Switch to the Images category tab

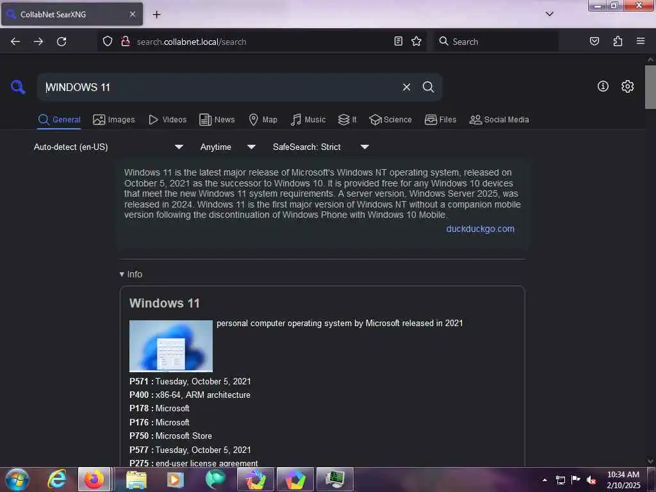point(114,120)
